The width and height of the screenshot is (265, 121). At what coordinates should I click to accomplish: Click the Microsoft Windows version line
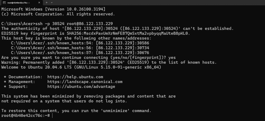[53, 9]
